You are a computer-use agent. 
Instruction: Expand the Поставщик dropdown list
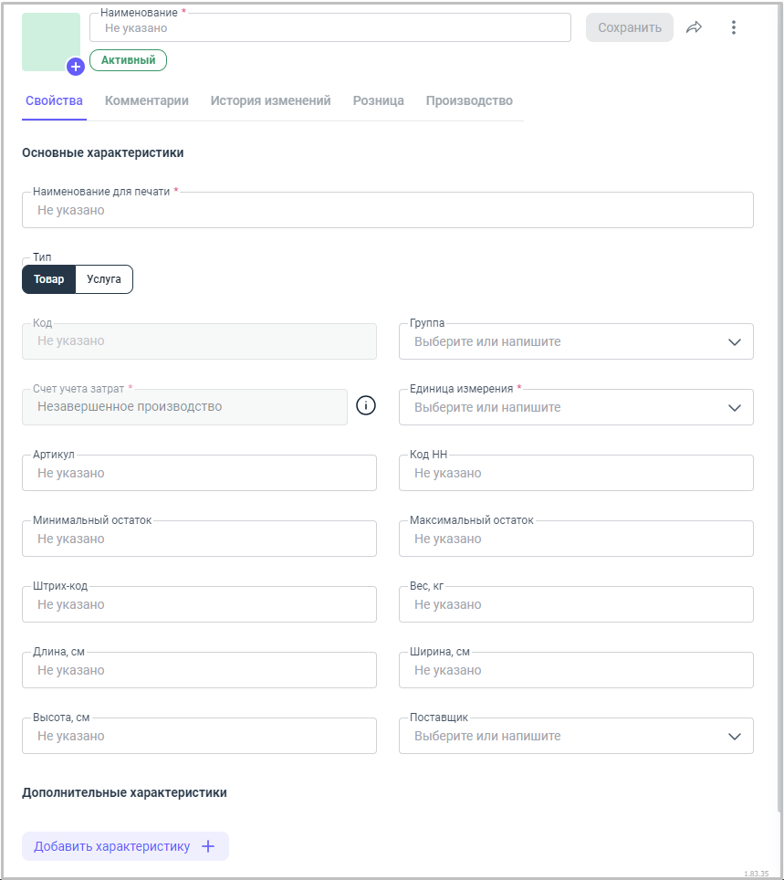point(576,736)
